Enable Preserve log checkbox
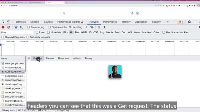The width and height of the screenshot is (200, 112). click(x=28, y=27)
